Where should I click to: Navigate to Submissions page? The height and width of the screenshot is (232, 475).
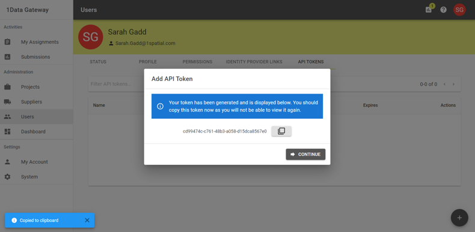point(36,57)
